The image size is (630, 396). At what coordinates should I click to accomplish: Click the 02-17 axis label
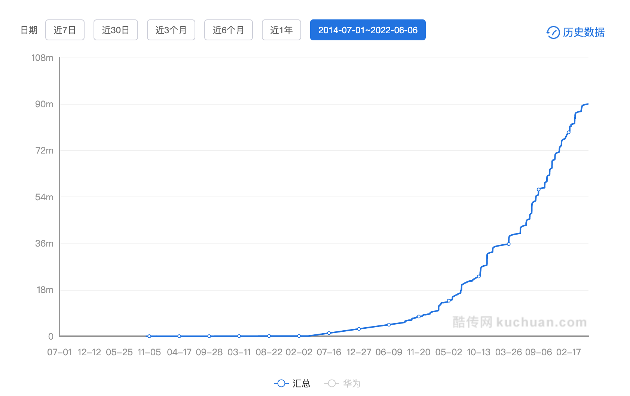coord(568,352)
